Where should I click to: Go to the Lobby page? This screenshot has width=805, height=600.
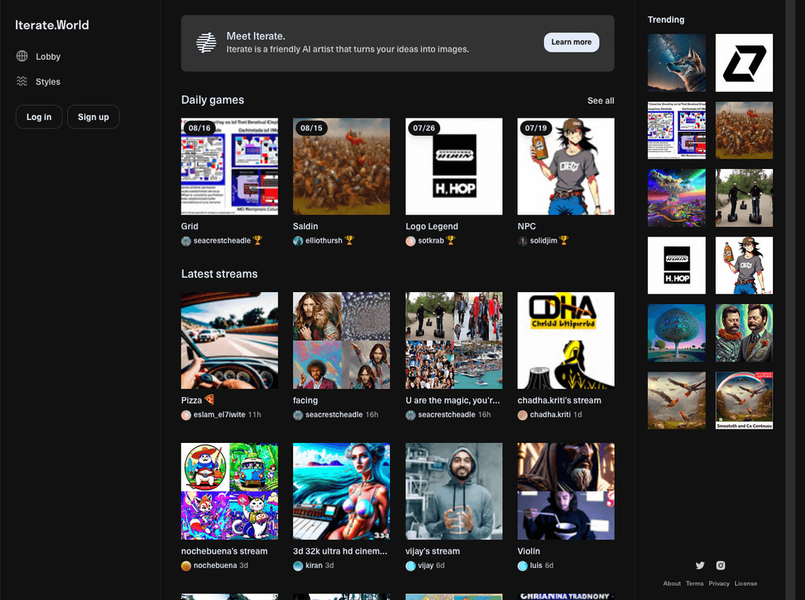pyautogui.click(x=39, y=57)
